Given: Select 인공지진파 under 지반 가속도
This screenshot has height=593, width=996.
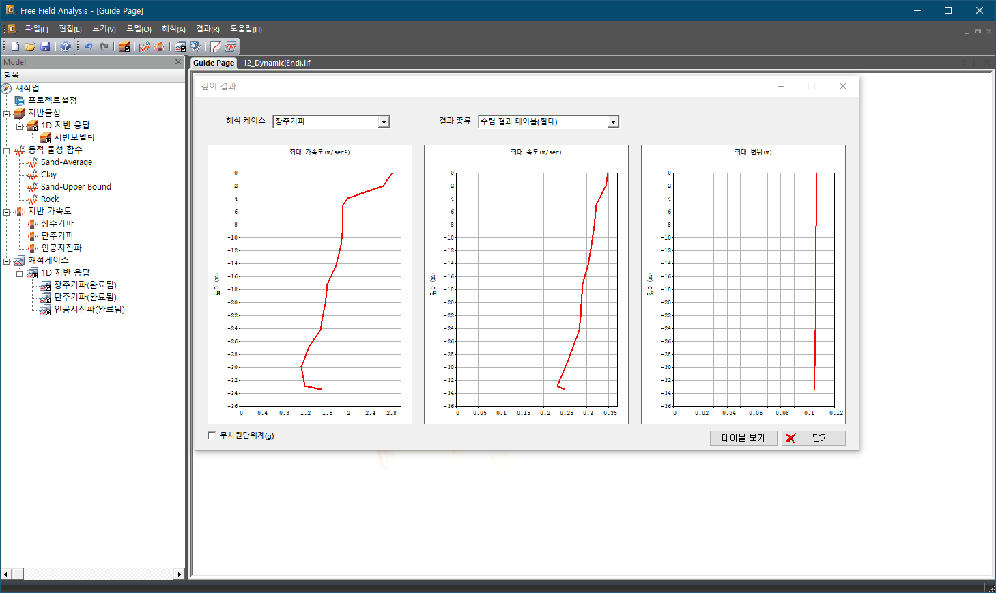Looking at the screenshot, I should point(61,248).
